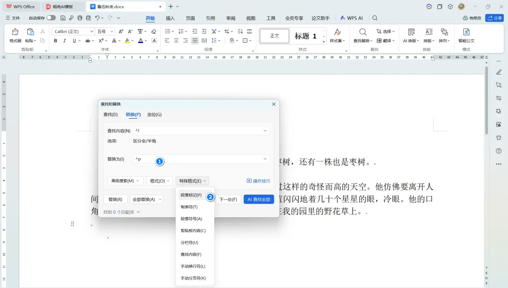Click the pen icon in right sidebar
The image size is (508, 288).
click(x=499, y=72)
